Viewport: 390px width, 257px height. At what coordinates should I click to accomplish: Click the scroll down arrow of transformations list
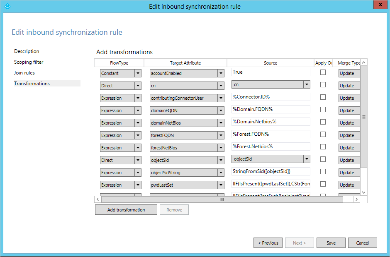(x=363, y=192)
